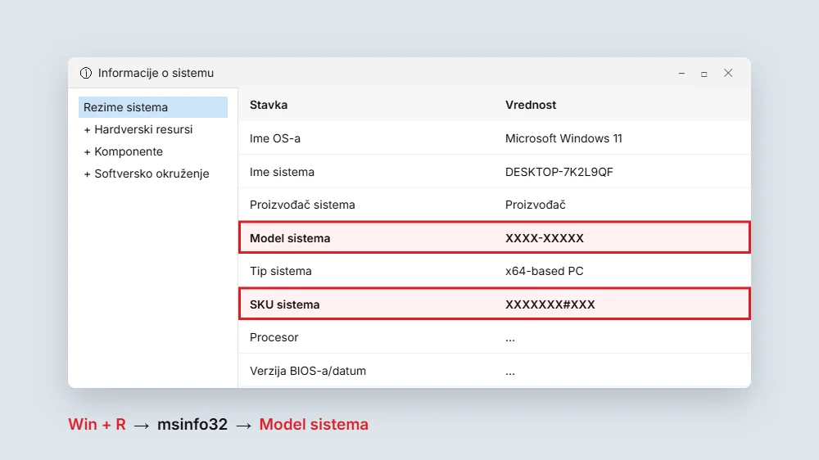Select the Procesor row label
This screenshot has height=460, width=819.
(x=274, y=337)
